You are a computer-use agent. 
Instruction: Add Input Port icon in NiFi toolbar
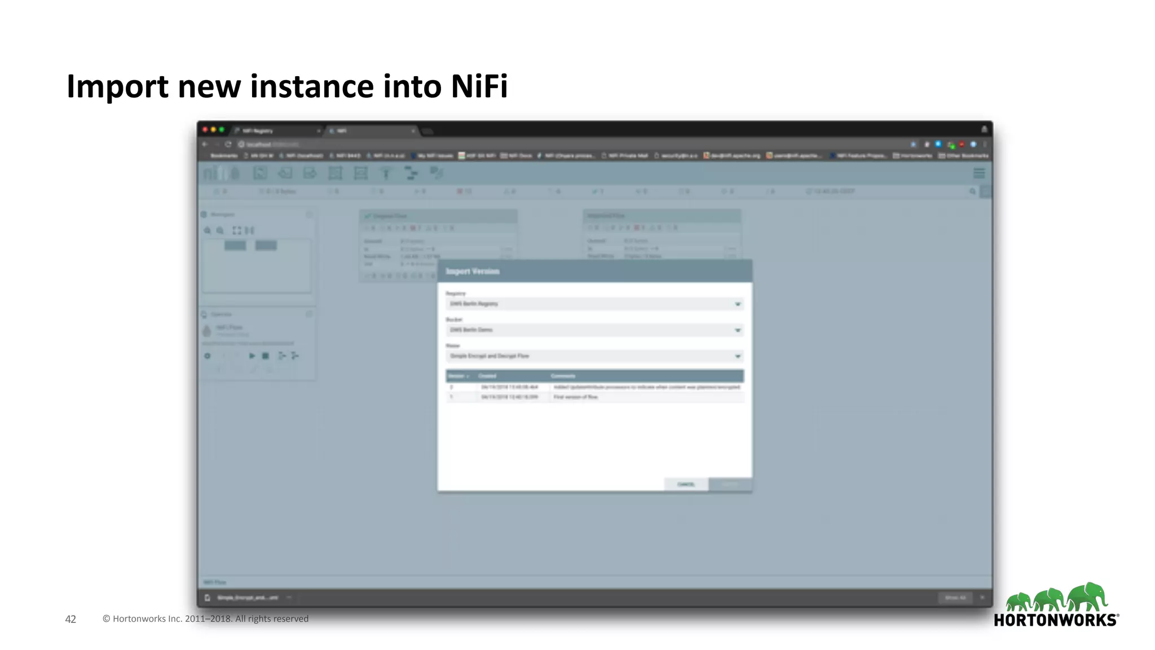tap(285, 173)
